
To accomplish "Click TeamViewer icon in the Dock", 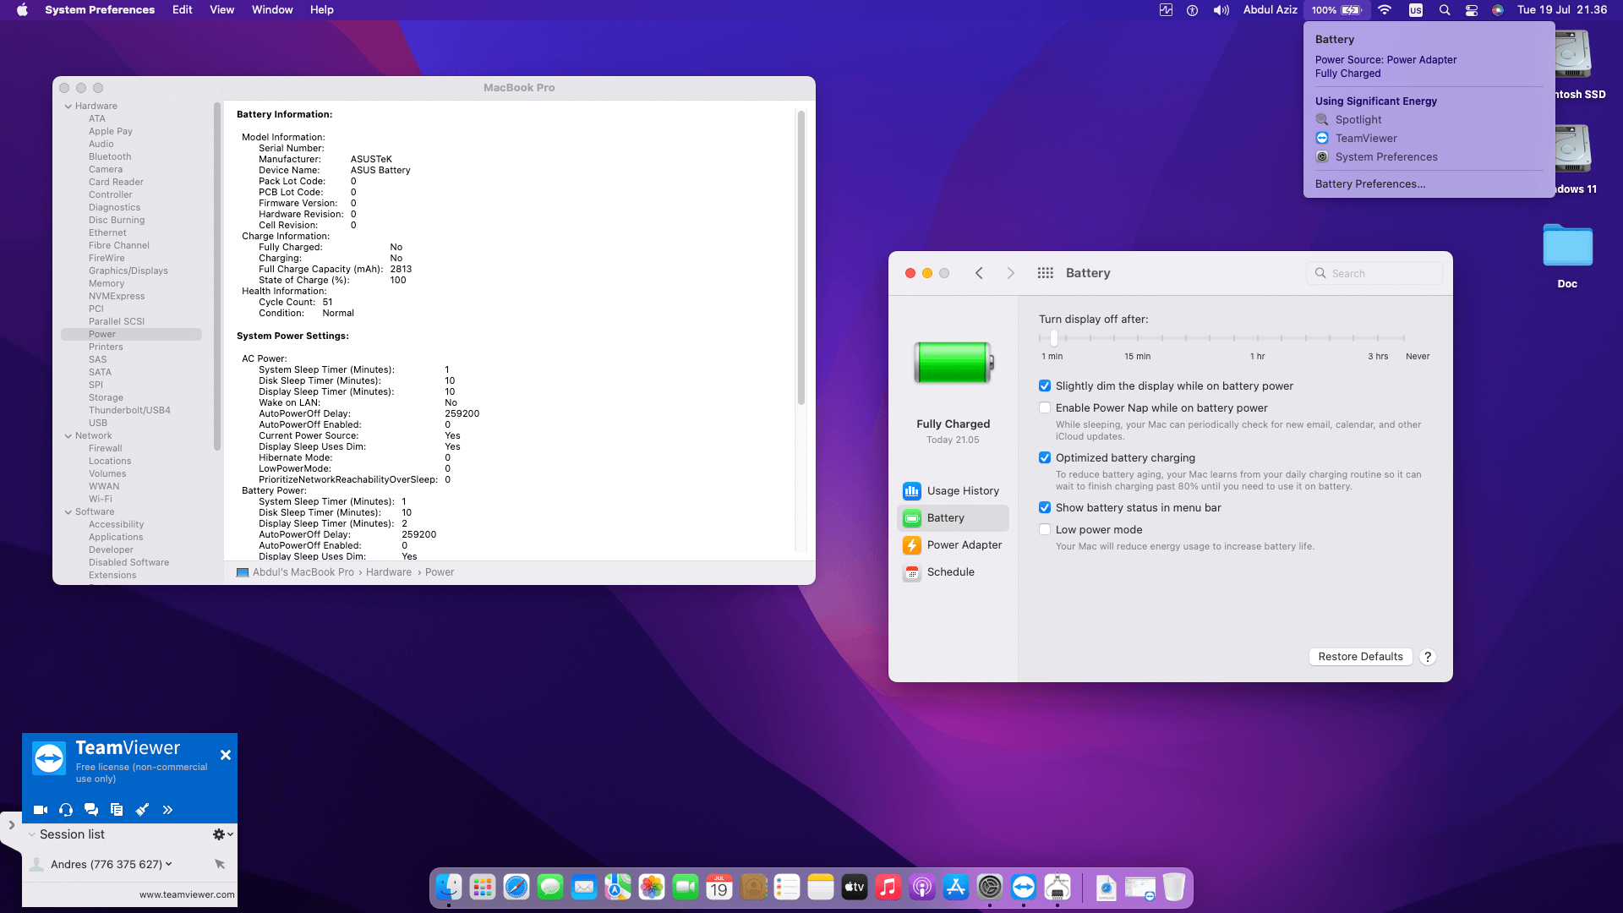I will pos(1024,887).
